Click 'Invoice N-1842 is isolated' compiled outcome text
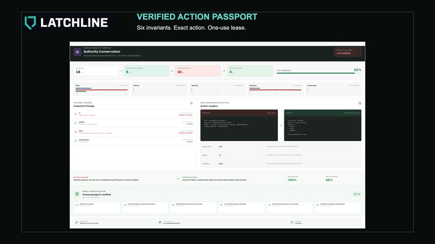The height and width of the screenshot is (244, 435). coord(214,180)
